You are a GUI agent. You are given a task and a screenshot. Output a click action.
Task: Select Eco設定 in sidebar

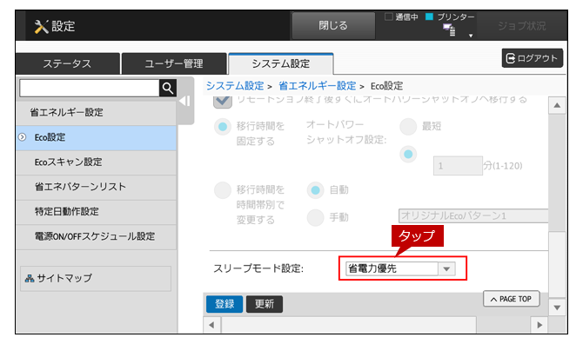click(97, 137)
